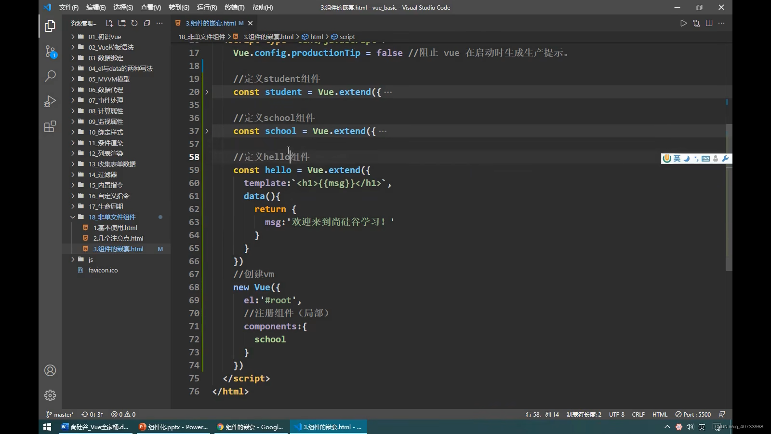Open system volume icon in tray
771x434 pixels.
click(690, 427)
